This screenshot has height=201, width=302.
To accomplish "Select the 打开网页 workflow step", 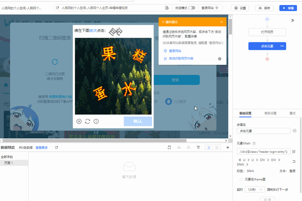I will pyautogui.click(x=267, y=32).
